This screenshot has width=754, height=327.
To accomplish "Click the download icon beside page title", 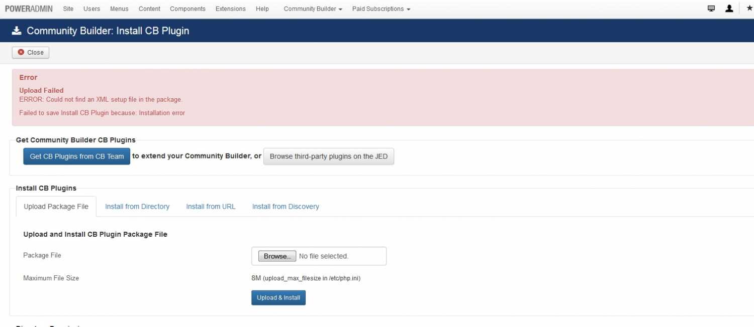I will [17, 31].
